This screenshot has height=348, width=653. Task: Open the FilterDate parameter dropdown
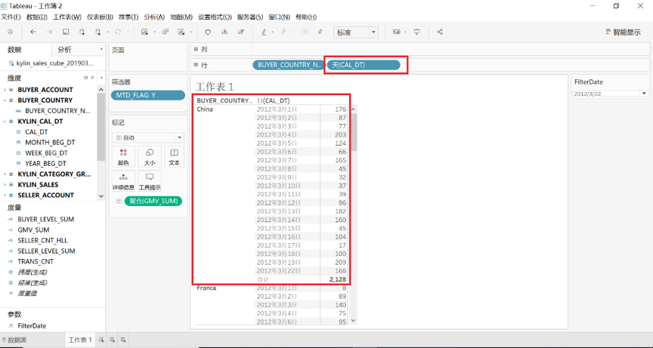tap(644, 94)
